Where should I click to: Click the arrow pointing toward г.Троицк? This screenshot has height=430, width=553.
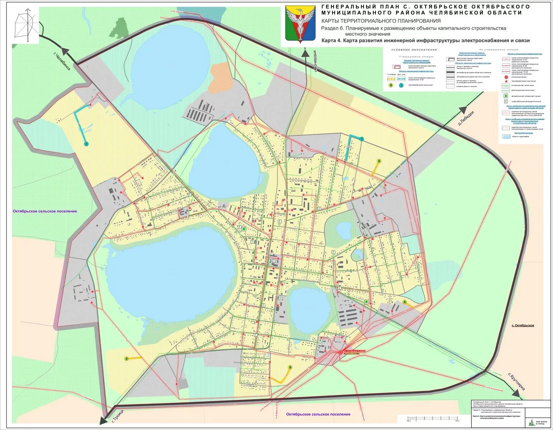(104, 420)
